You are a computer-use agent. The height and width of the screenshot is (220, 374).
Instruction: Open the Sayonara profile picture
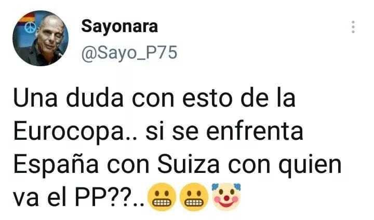41,38
